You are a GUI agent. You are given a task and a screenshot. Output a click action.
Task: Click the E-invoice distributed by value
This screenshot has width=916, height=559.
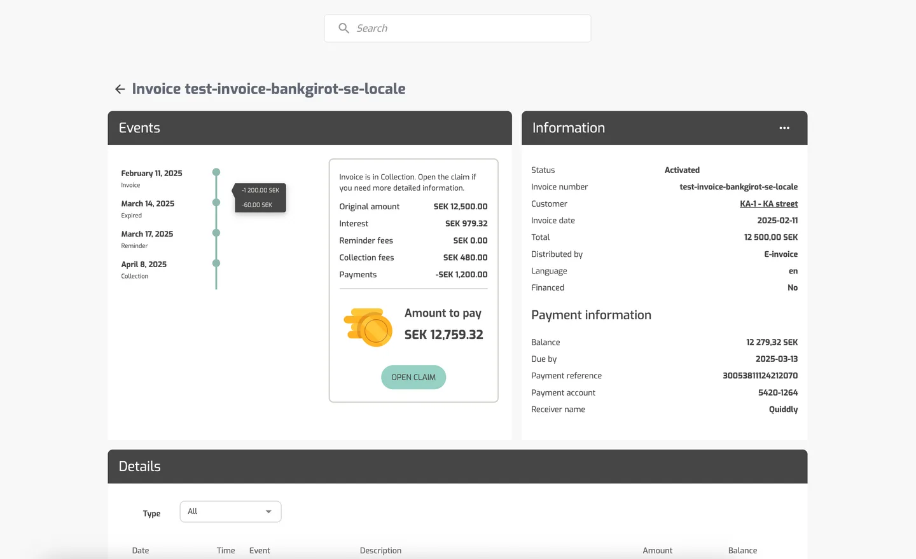781,254
